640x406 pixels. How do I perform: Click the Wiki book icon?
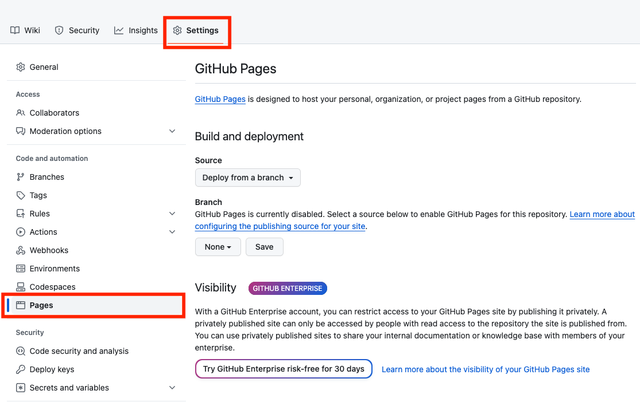(x=15, y=30)
